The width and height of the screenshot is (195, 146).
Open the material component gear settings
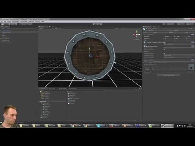(x=194, y=60)
